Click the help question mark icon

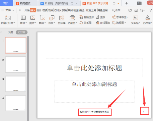(151, 10)
